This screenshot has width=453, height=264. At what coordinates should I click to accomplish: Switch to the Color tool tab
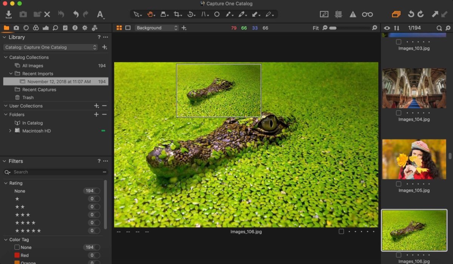tap(36, 28)
